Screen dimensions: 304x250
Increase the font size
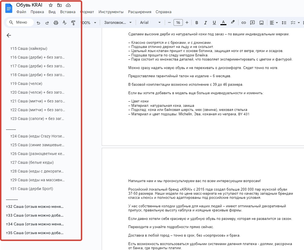(187, 22)
